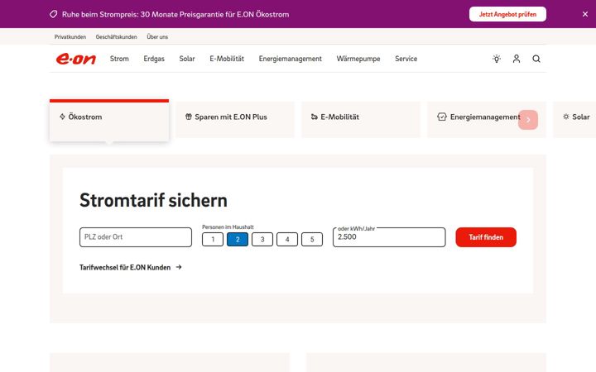This screenshot has height=372, width=596.
Task: Select Sparen mit E.ON Plus tab
Action: click(x=235, y=120)
